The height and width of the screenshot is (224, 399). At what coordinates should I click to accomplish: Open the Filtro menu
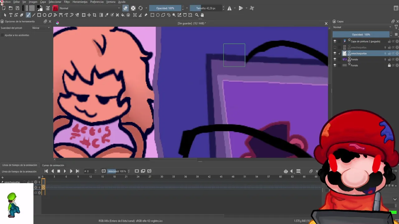pos(67,2)
